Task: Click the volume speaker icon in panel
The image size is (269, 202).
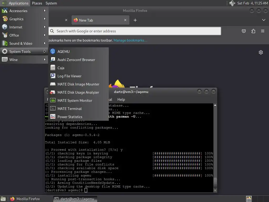Action: [x=232, y=3]
